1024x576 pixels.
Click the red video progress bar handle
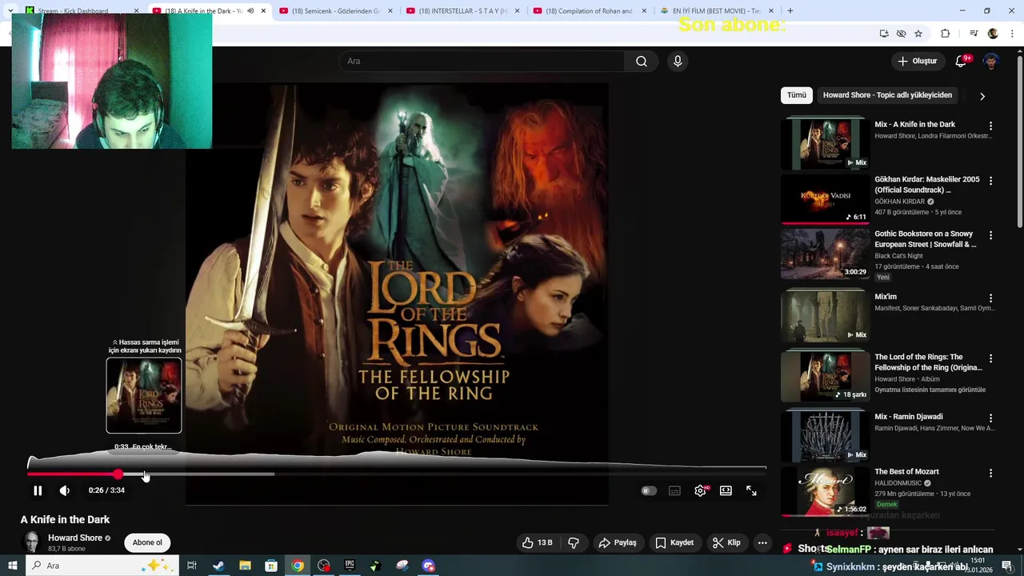118,474
